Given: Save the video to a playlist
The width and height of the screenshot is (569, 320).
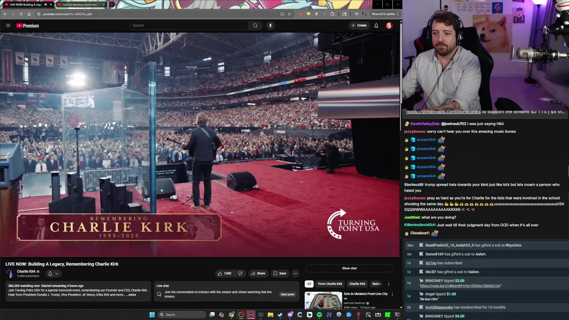Looking at the screenshot, I should click(x=280, y=273).
